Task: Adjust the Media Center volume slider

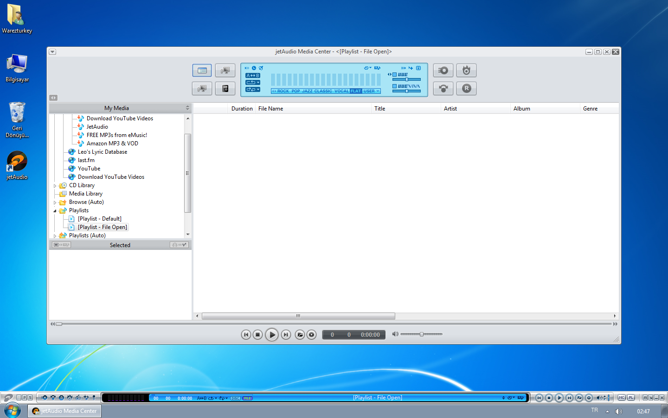Action: coord(421,334)
